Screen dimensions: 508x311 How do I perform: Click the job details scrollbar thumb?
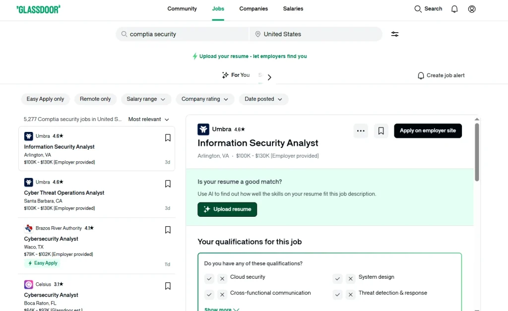point(477,152)
